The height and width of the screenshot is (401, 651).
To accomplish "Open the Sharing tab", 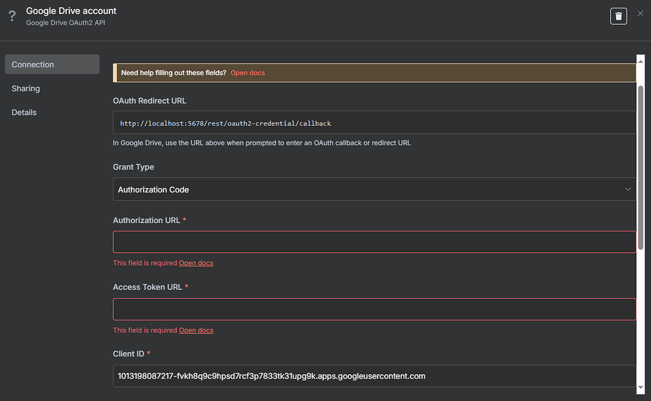I will 25,88.
